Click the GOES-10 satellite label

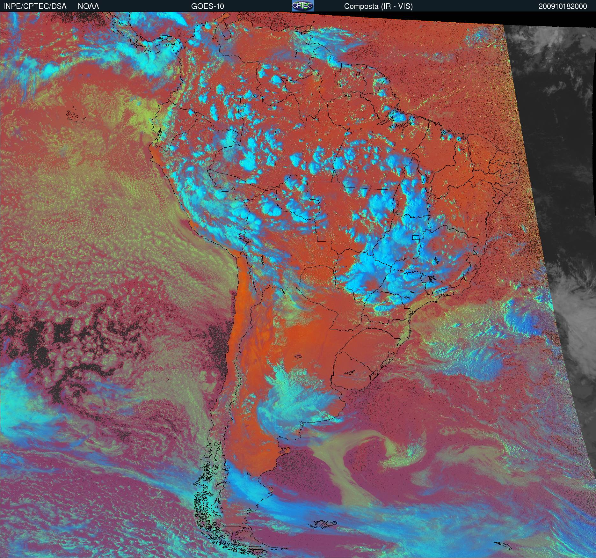coord(207,6)
